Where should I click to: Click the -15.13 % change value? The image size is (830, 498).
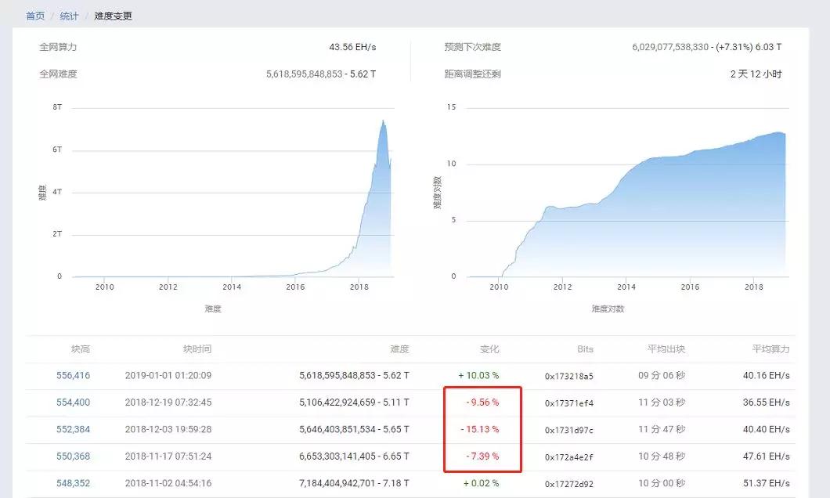(x=479, y=429)
